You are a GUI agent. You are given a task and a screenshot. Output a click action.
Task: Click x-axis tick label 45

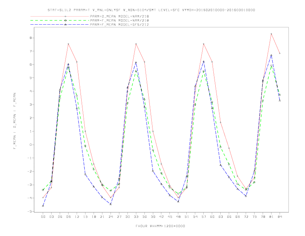point(170,217)
